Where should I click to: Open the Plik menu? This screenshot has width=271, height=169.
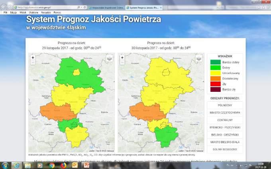click(5, 13)
